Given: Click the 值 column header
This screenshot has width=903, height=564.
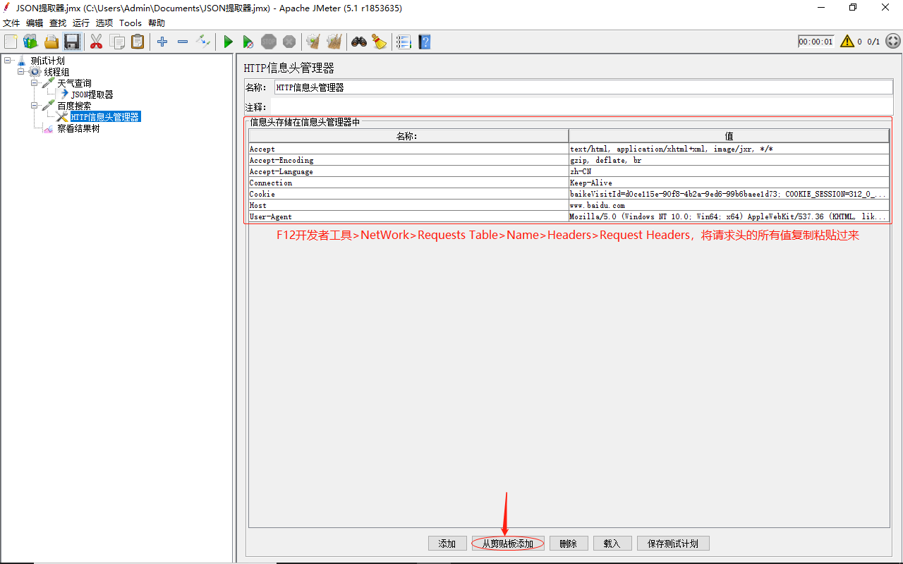Looking at the screenshot, I should 729,136.
